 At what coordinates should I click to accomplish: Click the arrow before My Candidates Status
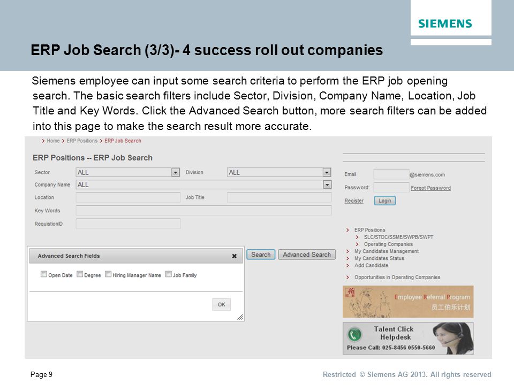pyautogui.click(x=347, y=258)
